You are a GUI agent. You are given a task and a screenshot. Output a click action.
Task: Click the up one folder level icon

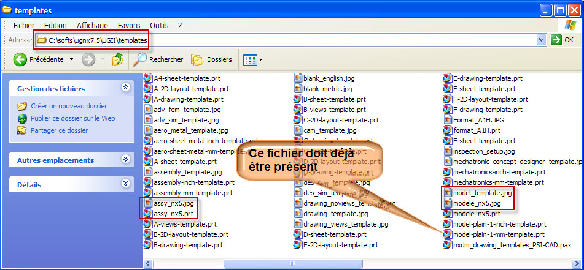[x=118, y=59]
